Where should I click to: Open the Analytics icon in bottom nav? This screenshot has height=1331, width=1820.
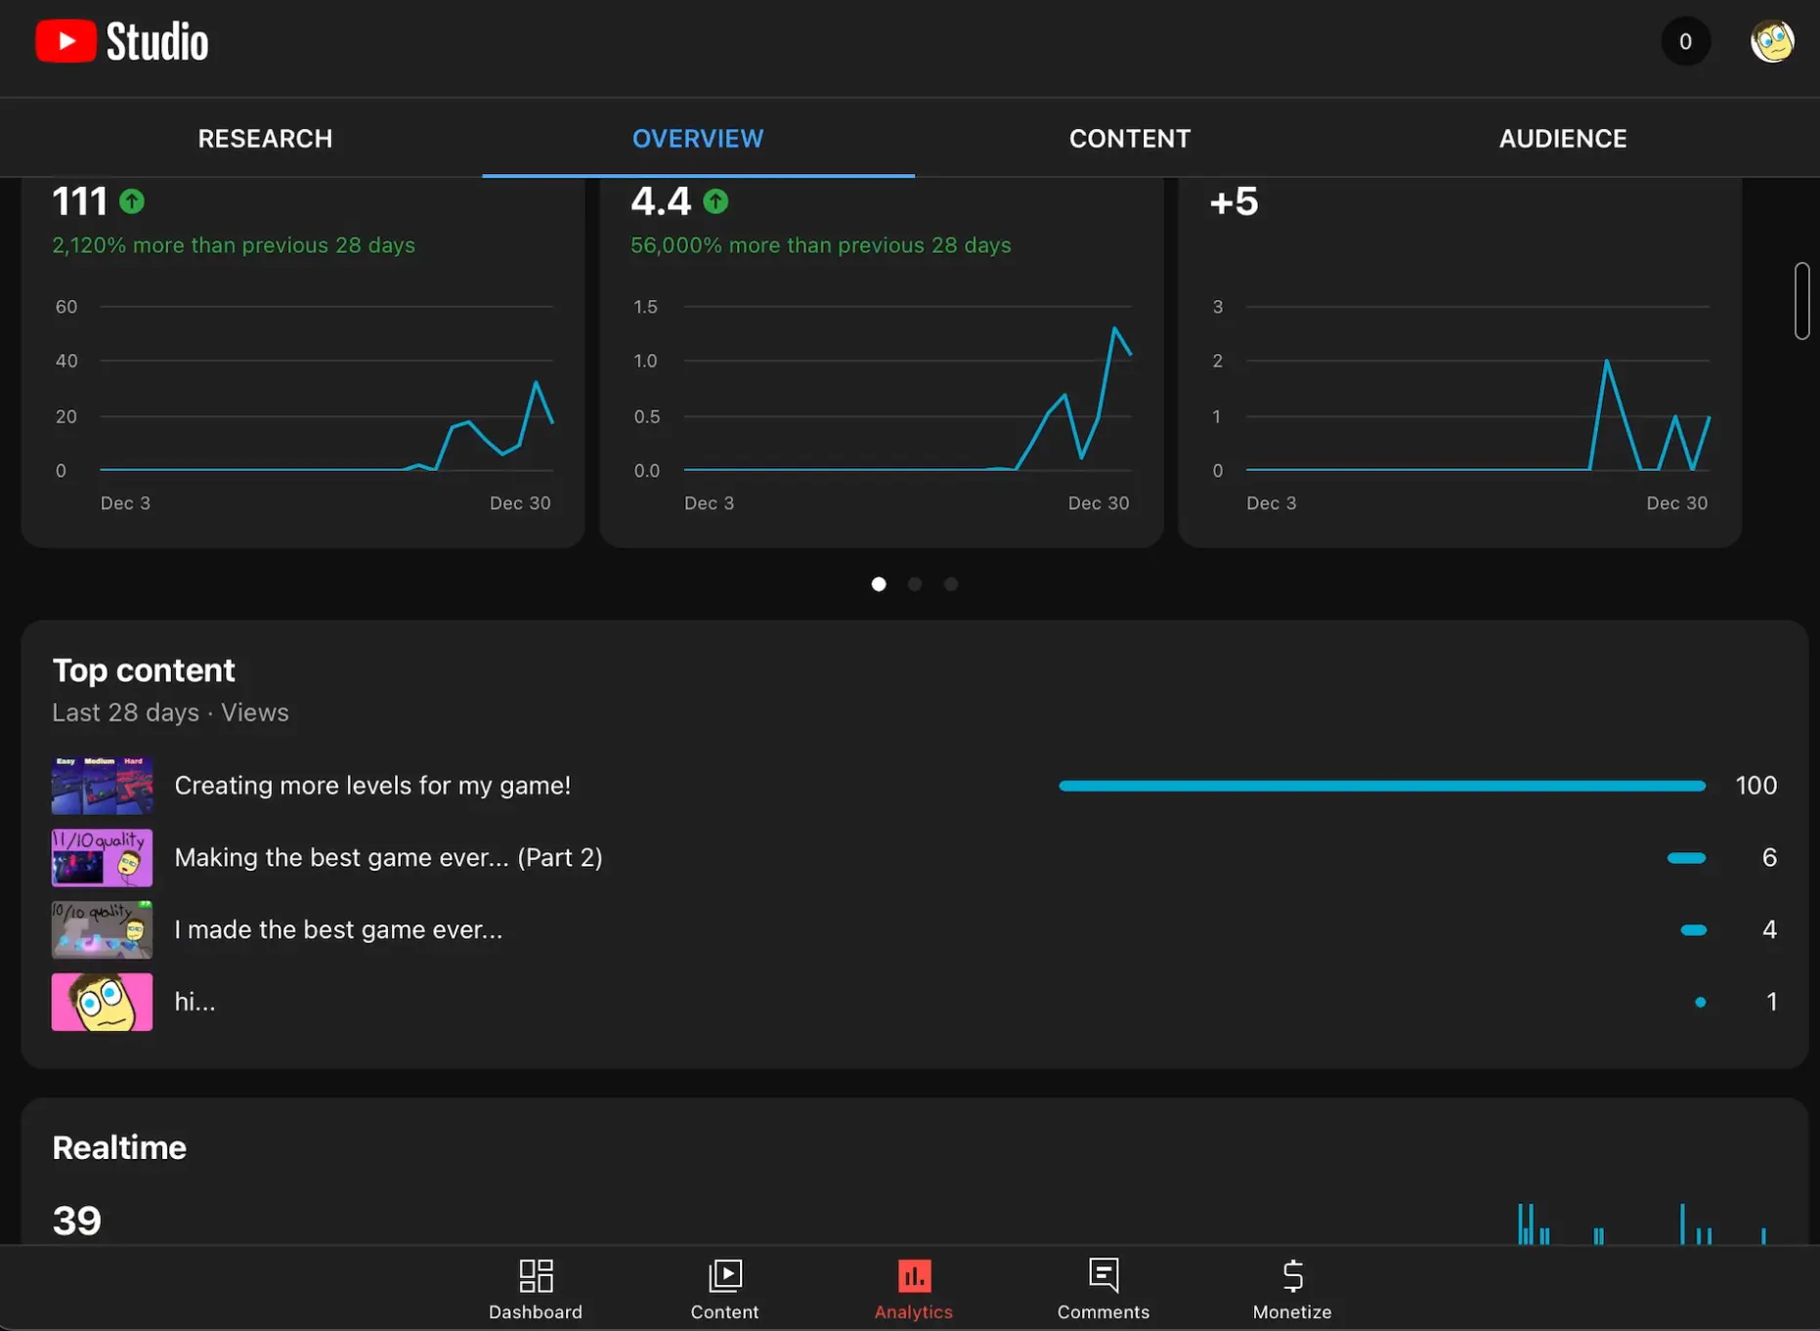click(x=913, y=1288)
